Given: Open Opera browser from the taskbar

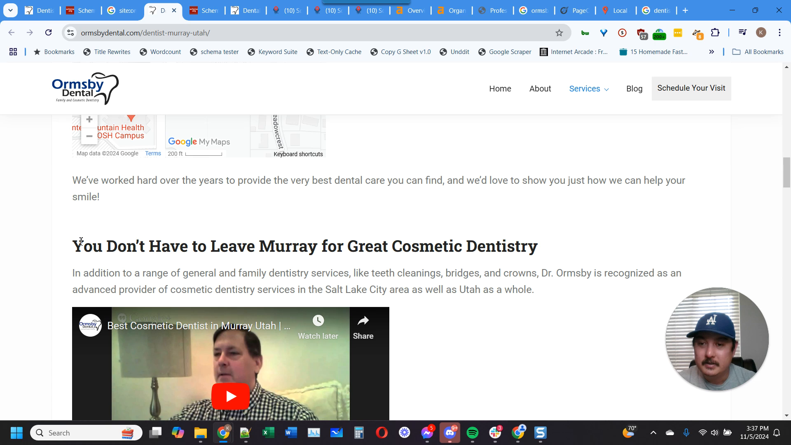Looking at the screenshot, I should coord(381,433).
